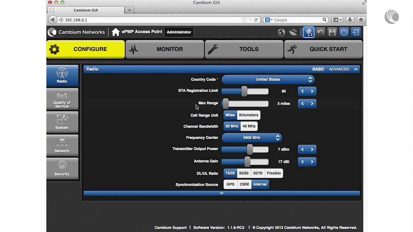
Task: Decrease STA Registration Limit with left arrow
Action: [x=302, y=91]
